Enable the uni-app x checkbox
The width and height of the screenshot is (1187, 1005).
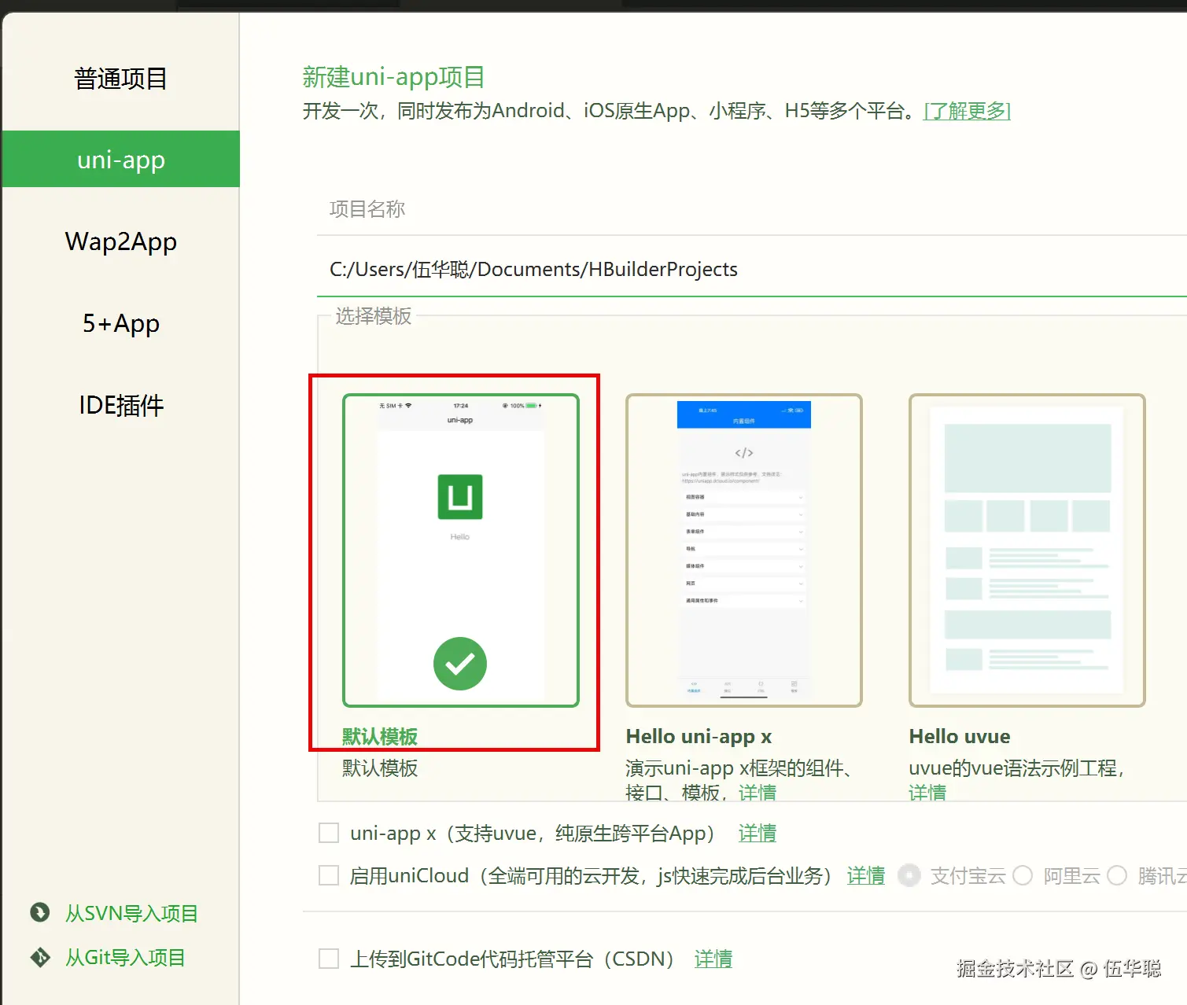click(329, 833)
